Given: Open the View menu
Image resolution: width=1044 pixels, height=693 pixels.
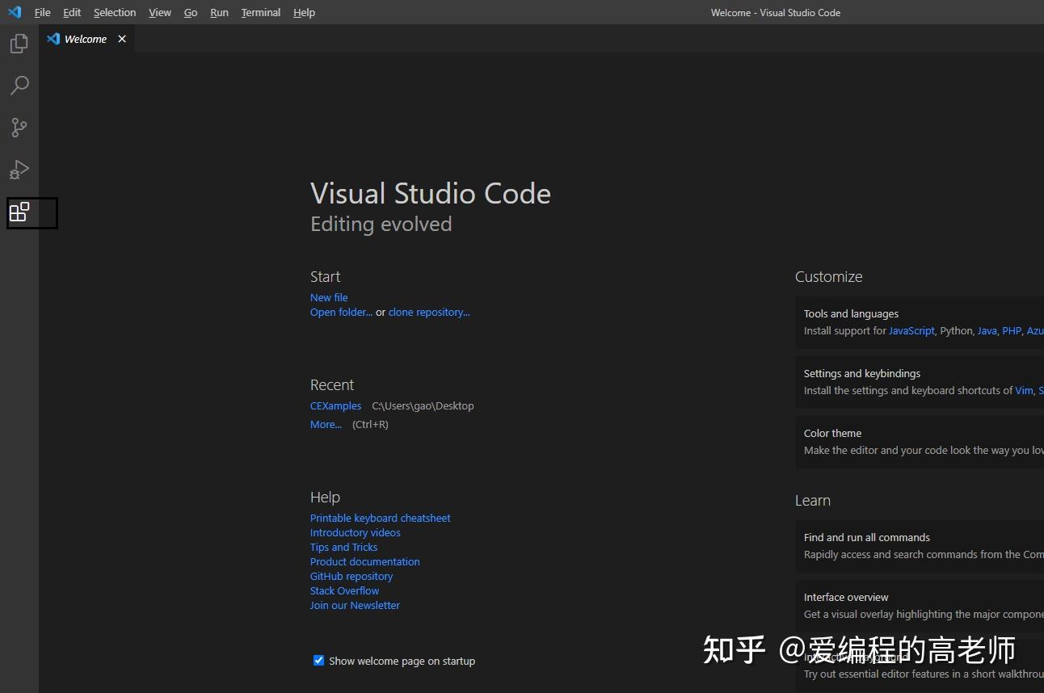Looking at the screenshot, I should click(160, 12).
